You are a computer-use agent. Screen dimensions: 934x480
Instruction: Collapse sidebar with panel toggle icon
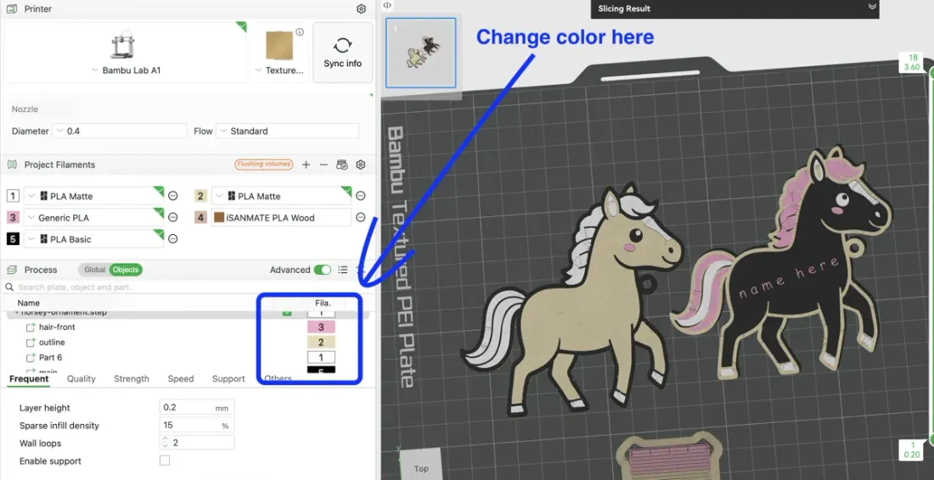[387, 5]
